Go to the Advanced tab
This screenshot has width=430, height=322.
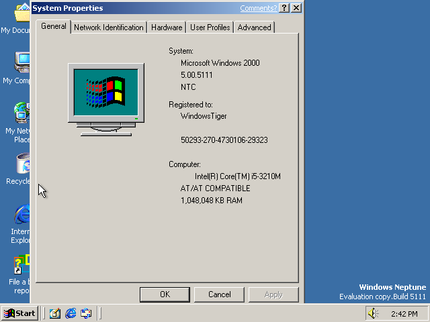(x=254, y=28)
